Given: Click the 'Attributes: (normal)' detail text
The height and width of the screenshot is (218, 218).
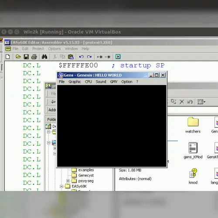Looking at the screenshot, I should [x=135, y=179].
